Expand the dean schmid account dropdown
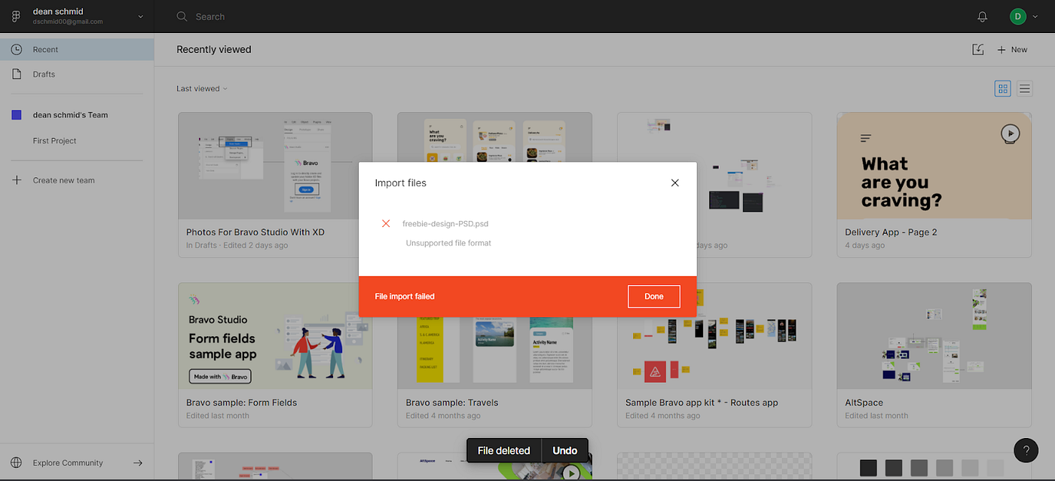This screenshot has width=1055, height=481. (x=140, y=17)
